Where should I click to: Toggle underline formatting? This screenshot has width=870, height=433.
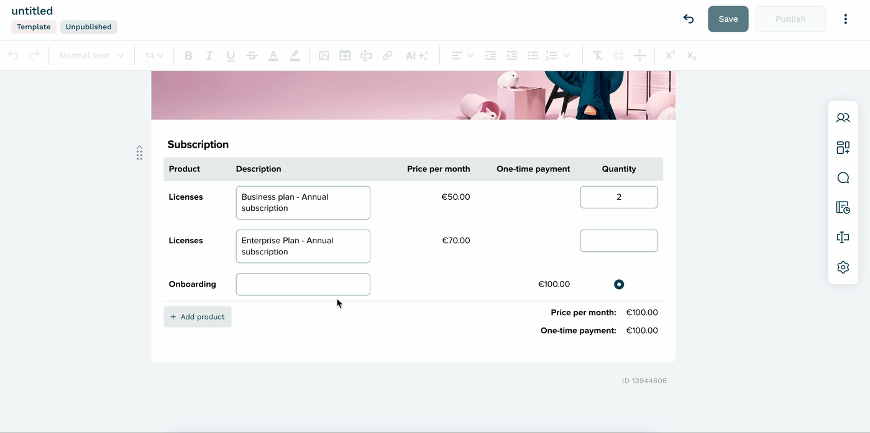pos(231,55)
